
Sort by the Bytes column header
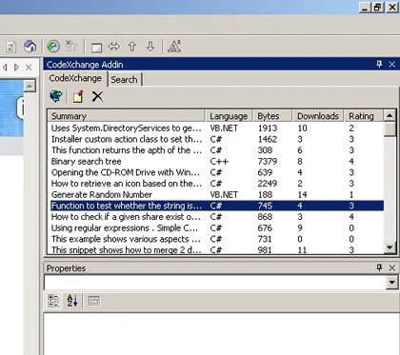click(272, 116)
